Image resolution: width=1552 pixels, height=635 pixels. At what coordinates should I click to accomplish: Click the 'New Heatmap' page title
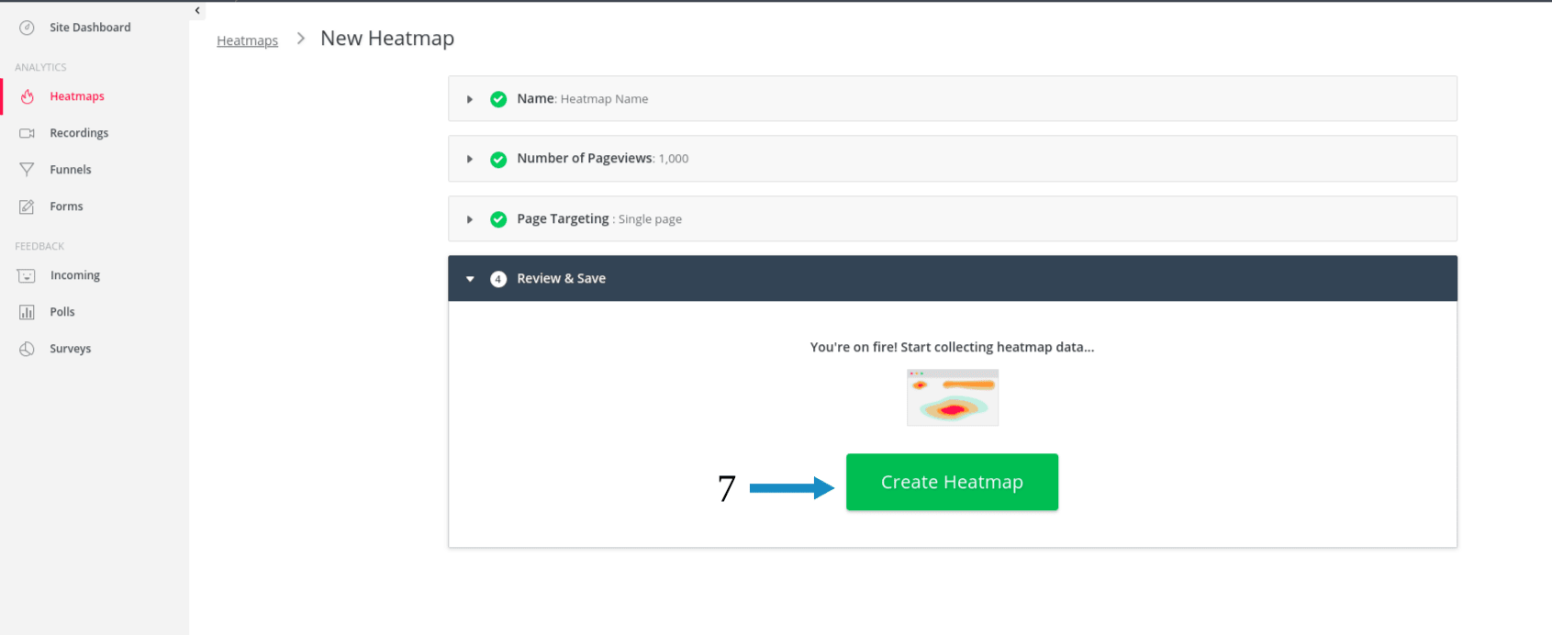click(387, 39)
